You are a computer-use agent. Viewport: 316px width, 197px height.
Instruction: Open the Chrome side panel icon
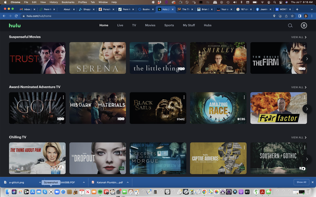click(x=300, y=16)
